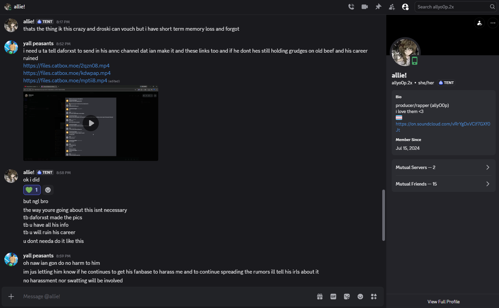499x308 pixels.
Task: Click allie! username at 8:17 PM
Action: [29, 22]
